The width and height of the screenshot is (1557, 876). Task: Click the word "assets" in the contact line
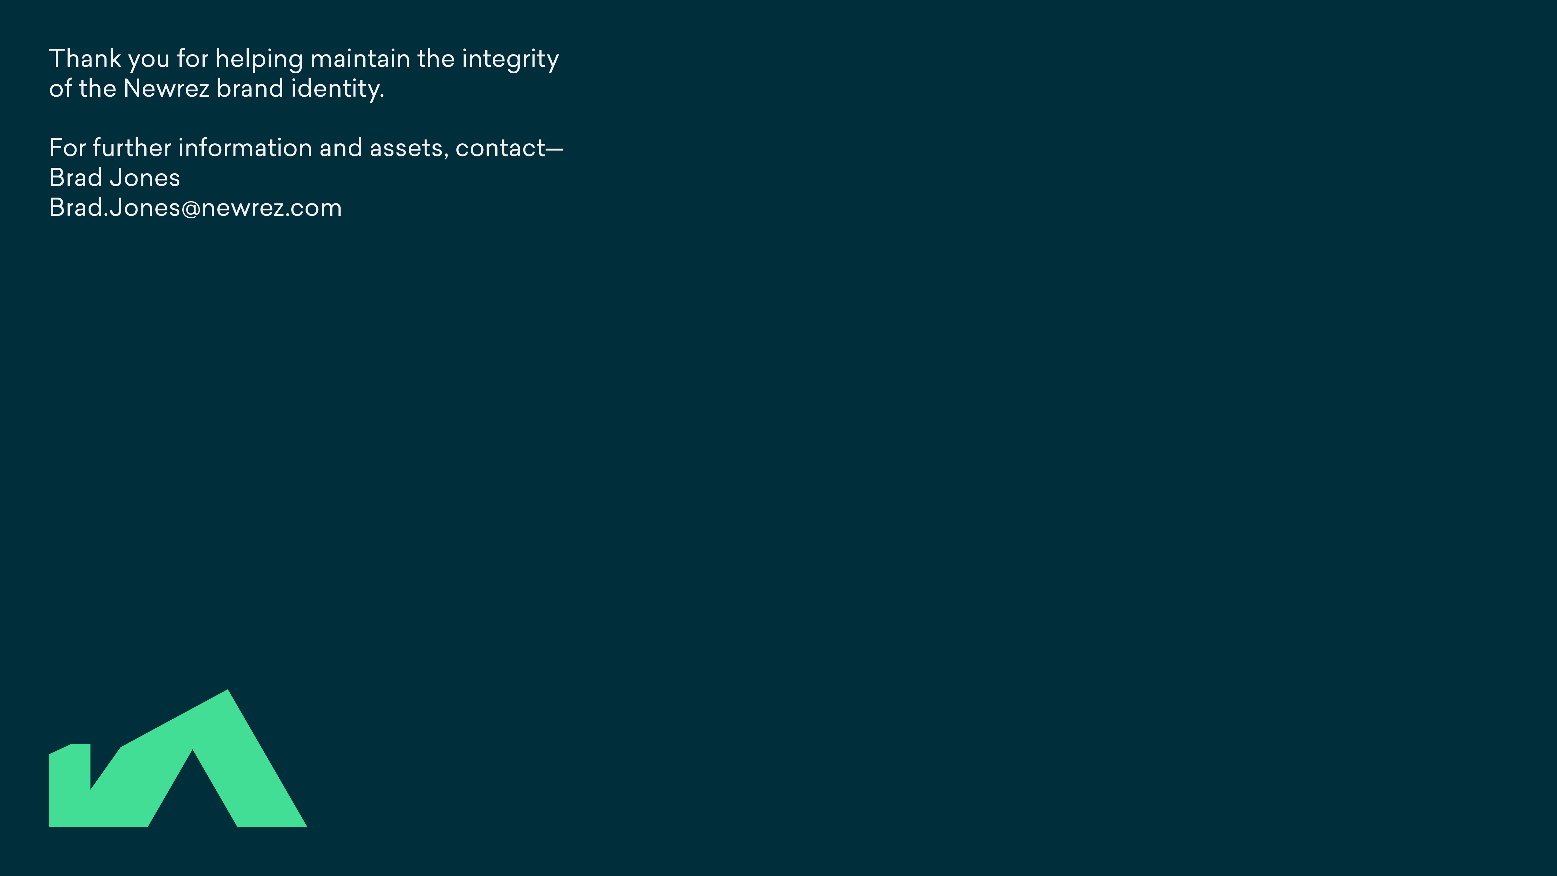[409, 148]
